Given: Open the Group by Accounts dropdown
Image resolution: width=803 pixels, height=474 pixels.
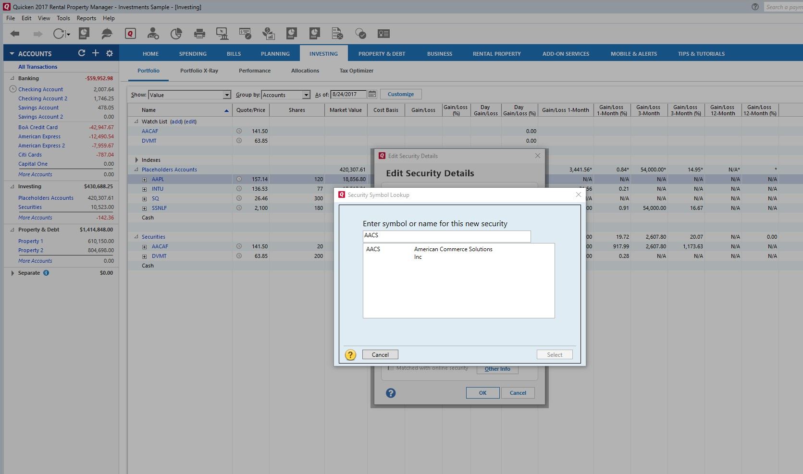Looking at the screenshot, I should click(x=306, y=95).
